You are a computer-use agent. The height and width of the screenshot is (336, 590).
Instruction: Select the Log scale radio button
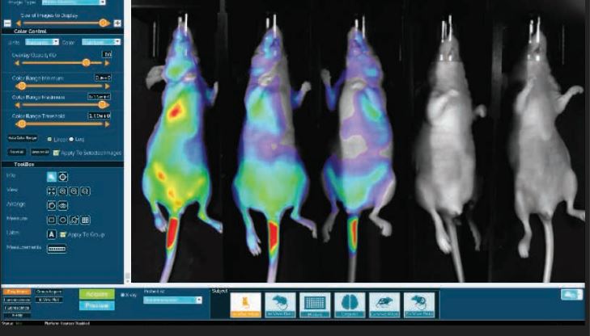71,138
